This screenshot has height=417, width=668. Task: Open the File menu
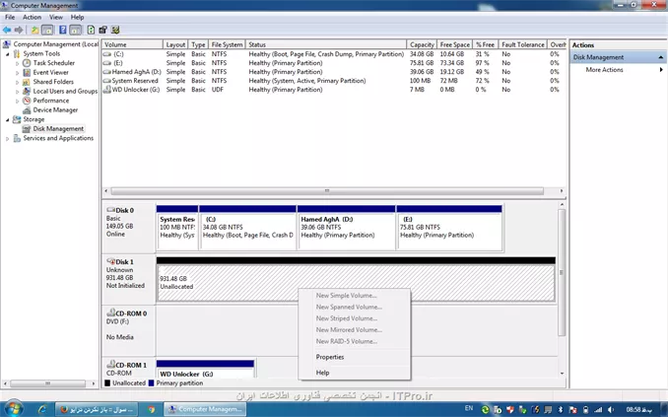pyautogui.click(x=10, y=17)
